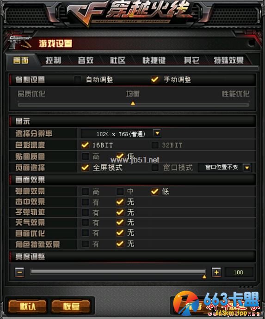Enable 自动调整 checkbox
This screenshot has height=319, width=265.
(x=77, y=79)
